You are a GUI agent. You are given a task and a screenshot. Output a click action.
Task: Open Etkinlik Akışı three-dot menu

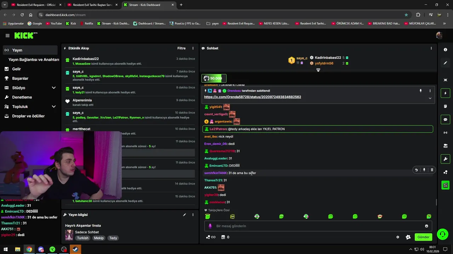point(193,48)
